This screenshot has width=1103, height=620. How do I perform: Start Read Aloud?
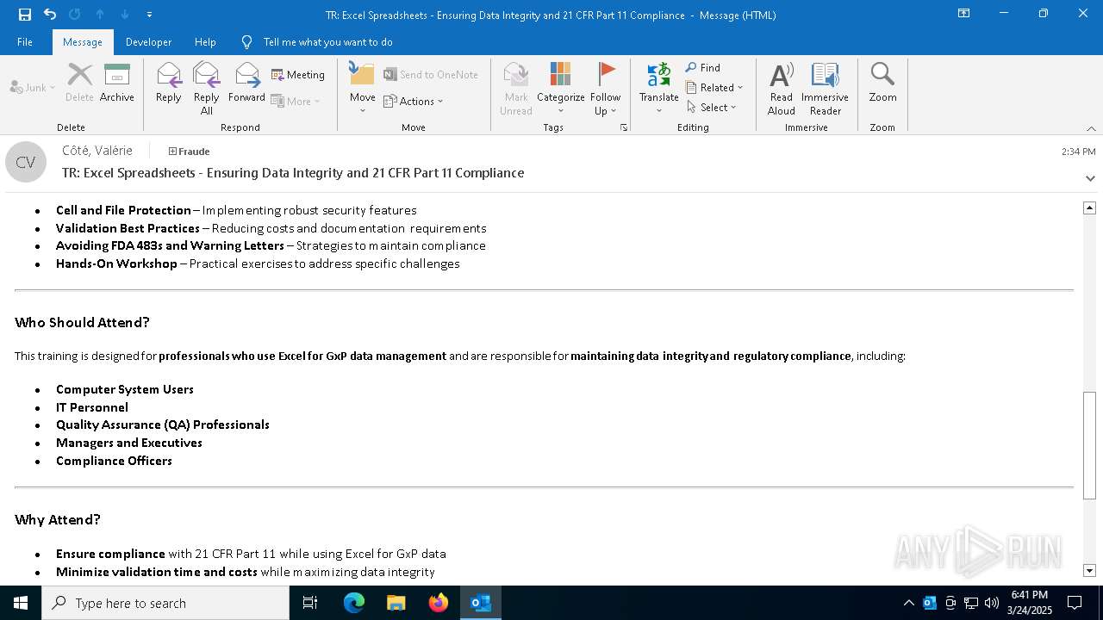coord(782,89)
